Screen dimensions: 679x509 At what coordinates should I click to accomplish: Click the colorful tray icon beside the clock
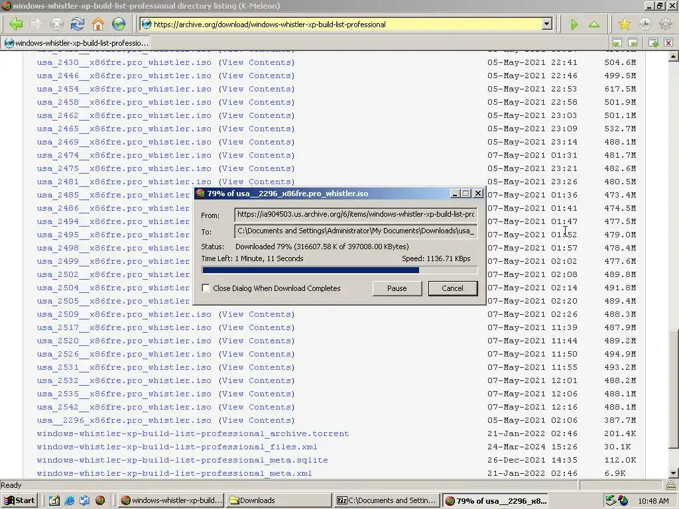click(x=623, y=500)
